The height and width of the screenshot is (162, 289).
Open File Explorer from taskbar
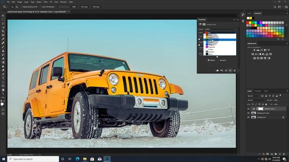pyautogui.click(x=85, y=159)
